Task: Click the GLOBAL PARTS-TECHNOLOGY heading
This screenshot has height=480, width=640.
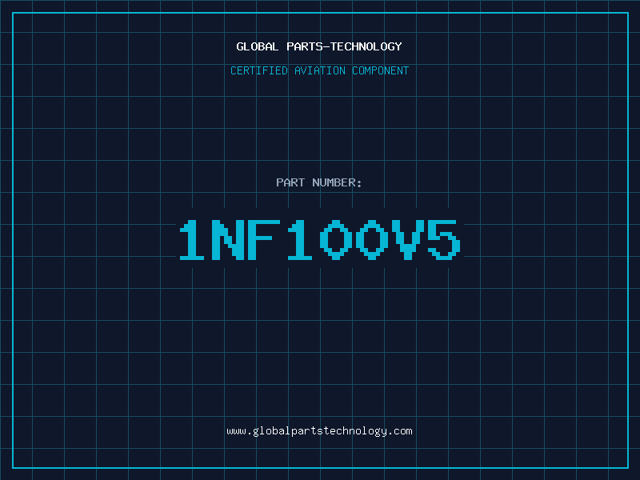Action: click(319, 46)
